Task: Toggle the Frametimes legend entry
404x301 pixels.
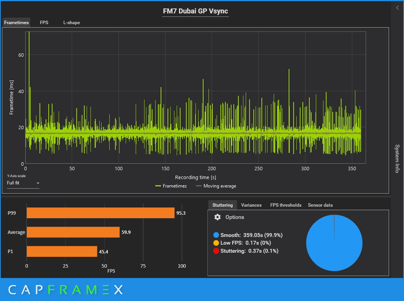Action: point(171,186)
